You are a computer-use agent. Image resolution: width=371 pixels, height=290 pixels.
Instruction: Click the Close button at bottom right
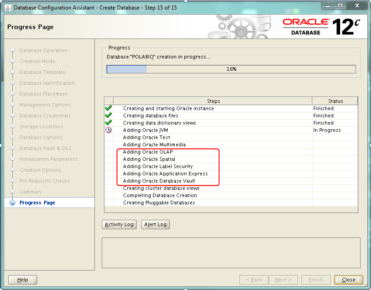(349, 280)
